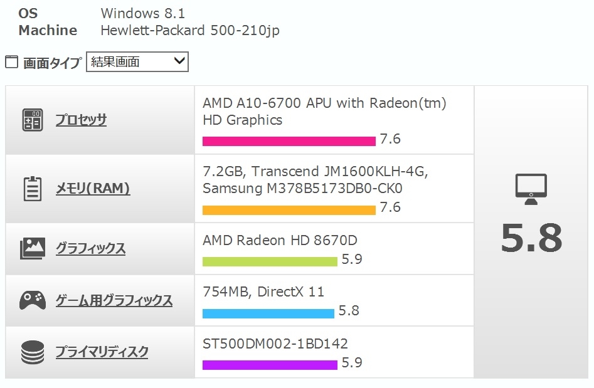Click the memory RAM clipboard icon
594x388 pixels.
point(33,189)
